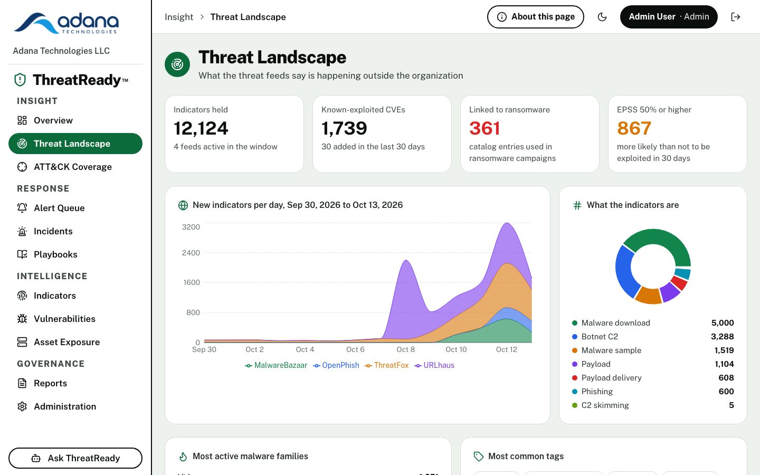Click the Reports document icon

click(22, 383)
